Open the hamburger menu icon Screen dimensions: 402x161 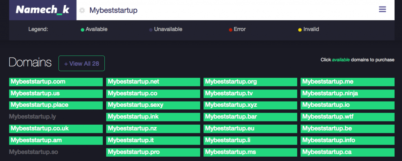pos(382,10)
